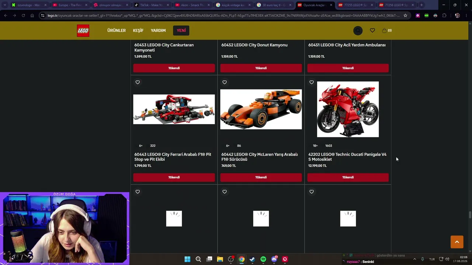This screenshot has height=265, width=472.
Task: Click Tükendi under McLaren Yarış Arabalı
Action: [261, 177]
